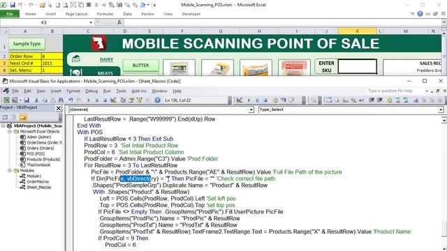Click the Break pause icon on Standard toolbar

(x=97, y=100)
